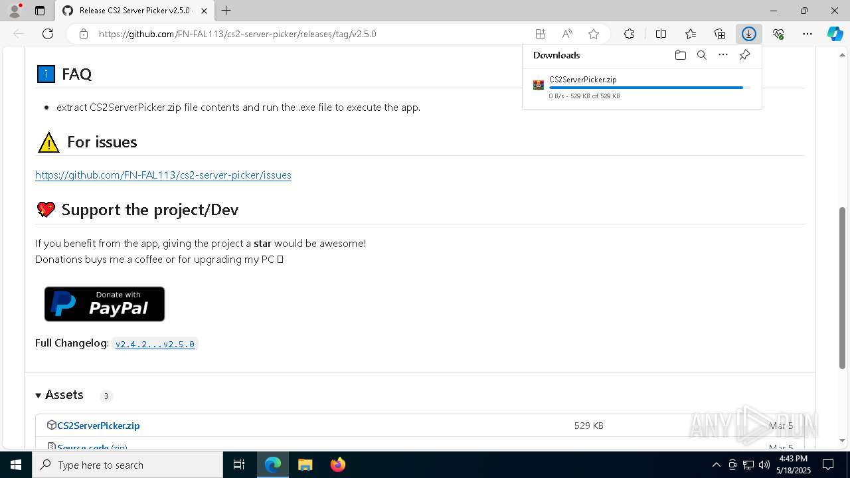This screenshot has width=850, height=478.
Task: Open CS2ServerPicker.zip in downloads list
Action: pyautogui.click(x=583, y=80)
